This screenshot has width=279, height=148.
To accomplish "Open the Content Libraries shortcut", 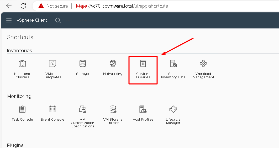I will pos(143,69).
